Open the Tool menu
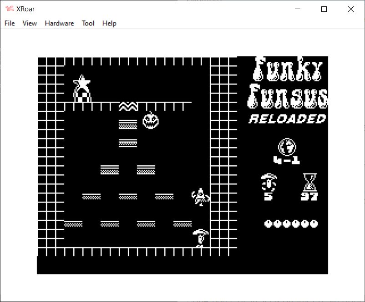Viewport: 365px width, 302px height. 88,23
